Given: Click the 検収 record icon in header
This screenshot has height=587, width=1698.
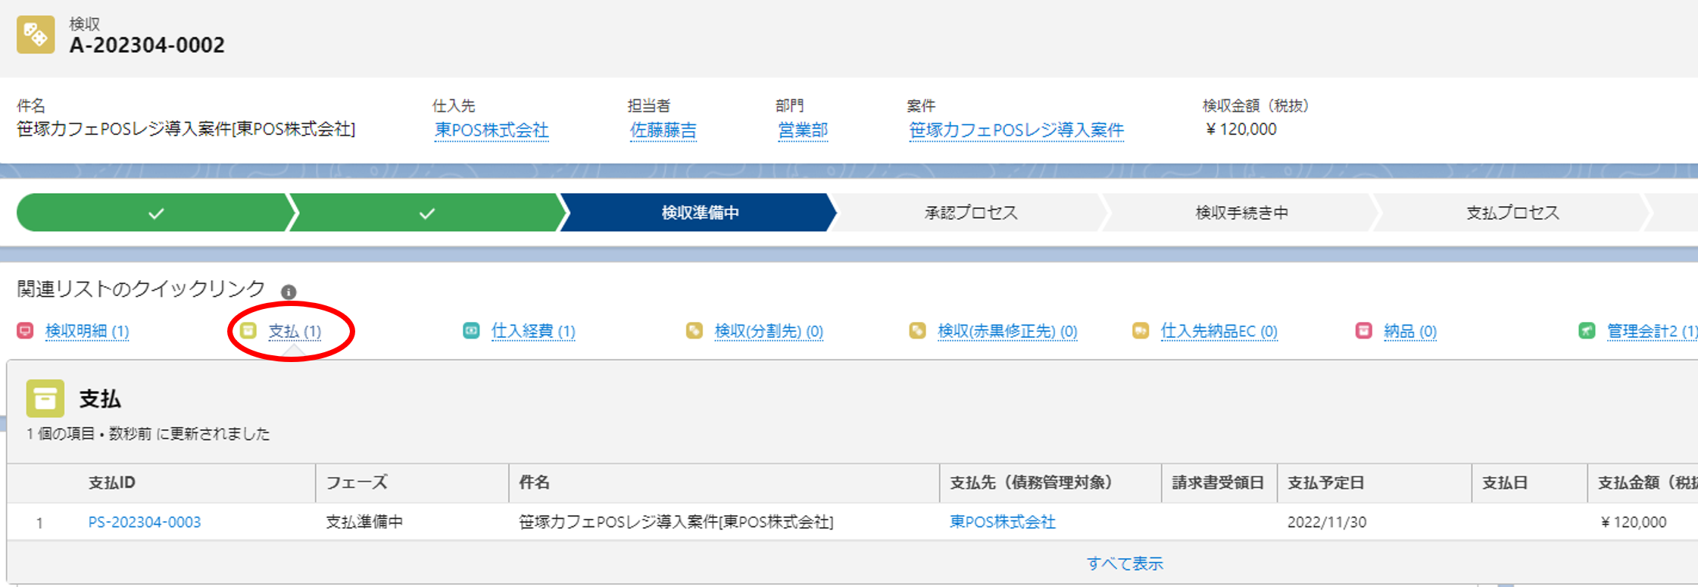Looking at the screenshot, I should pyautogui.click(x=36, y=35).
